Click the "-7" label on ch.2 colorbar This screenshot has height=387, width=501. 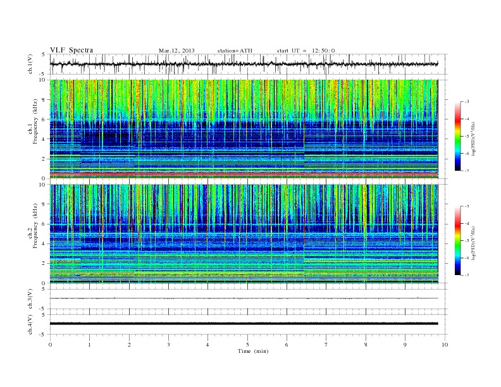tap(466, 275)
